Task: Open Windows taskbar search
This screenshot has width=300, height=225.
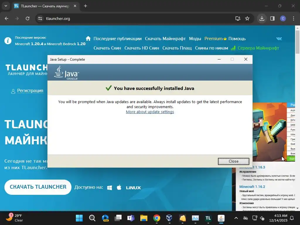Action: click(92, 218)
